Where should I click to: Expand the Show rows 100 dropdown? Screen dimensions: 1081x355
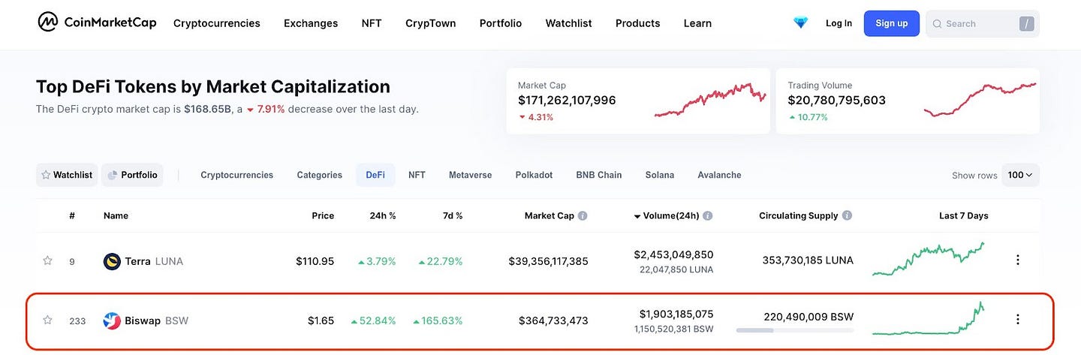tap(1020, 175)
